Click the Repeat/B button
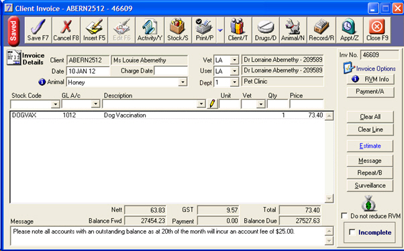Viewport: 404px width, 251px height. pos(370,172)
